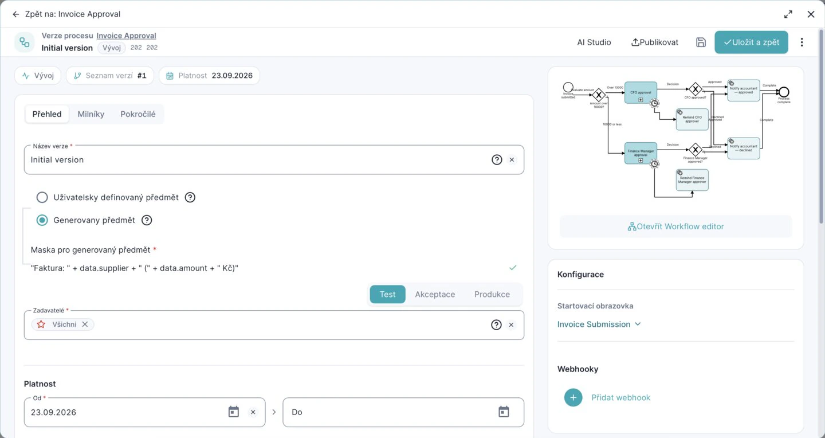
Task: Switch environment to Akceptace
Action: tap(435, 294)
